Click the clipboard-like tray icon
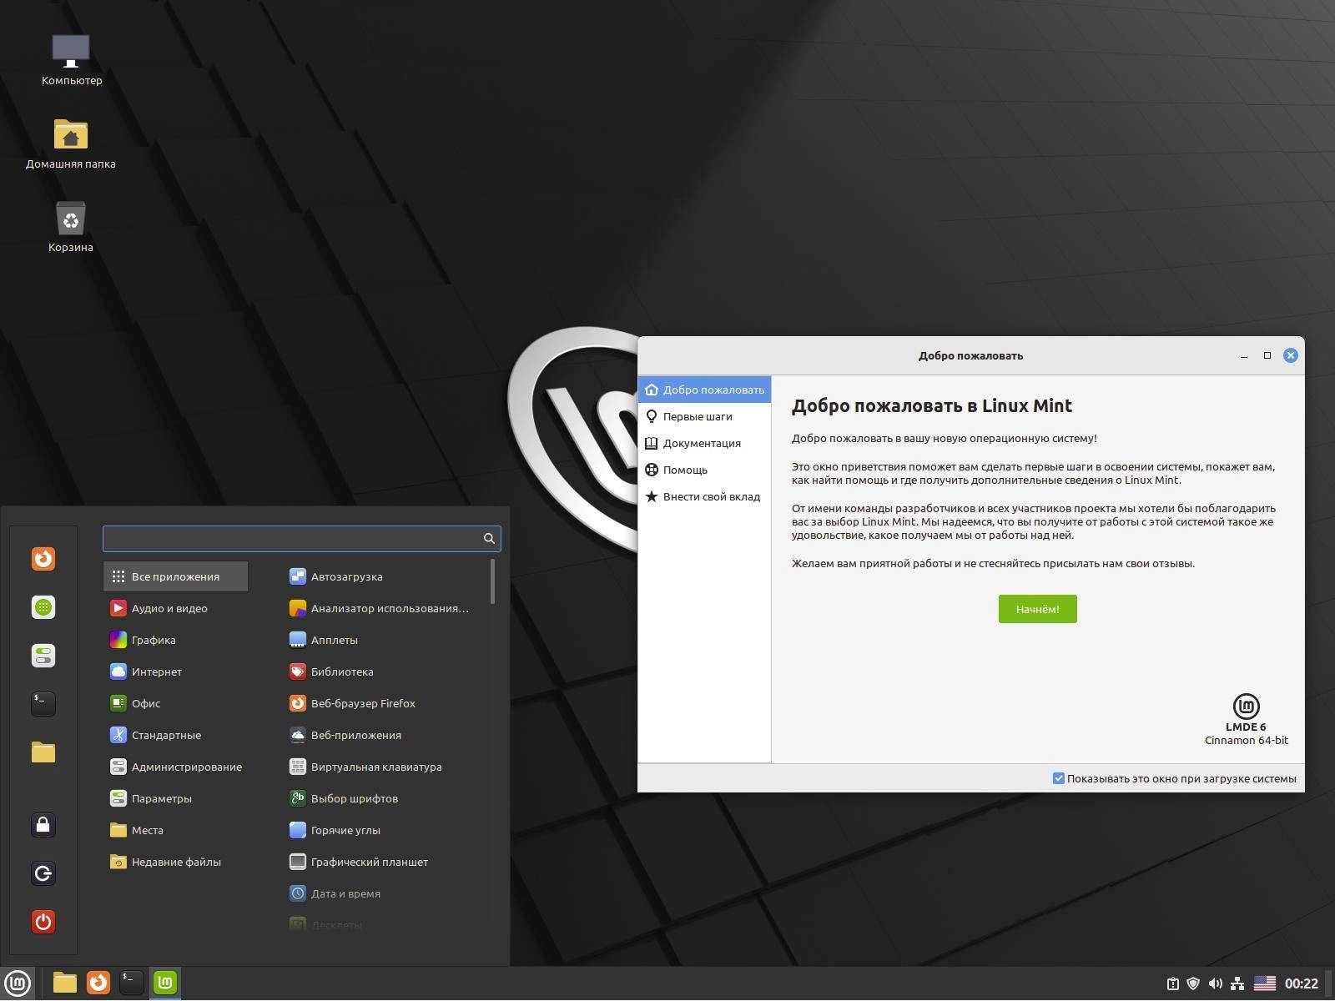 pyautogui.click(x=1172, y=984)
